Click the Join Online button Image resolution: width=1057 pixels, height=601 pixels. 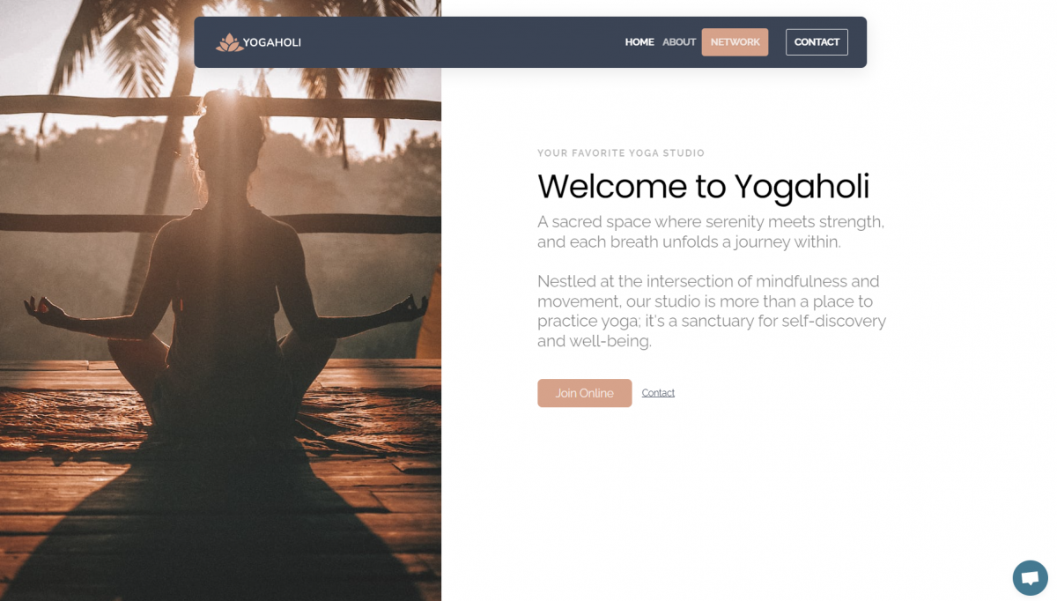tap(585, 393)
